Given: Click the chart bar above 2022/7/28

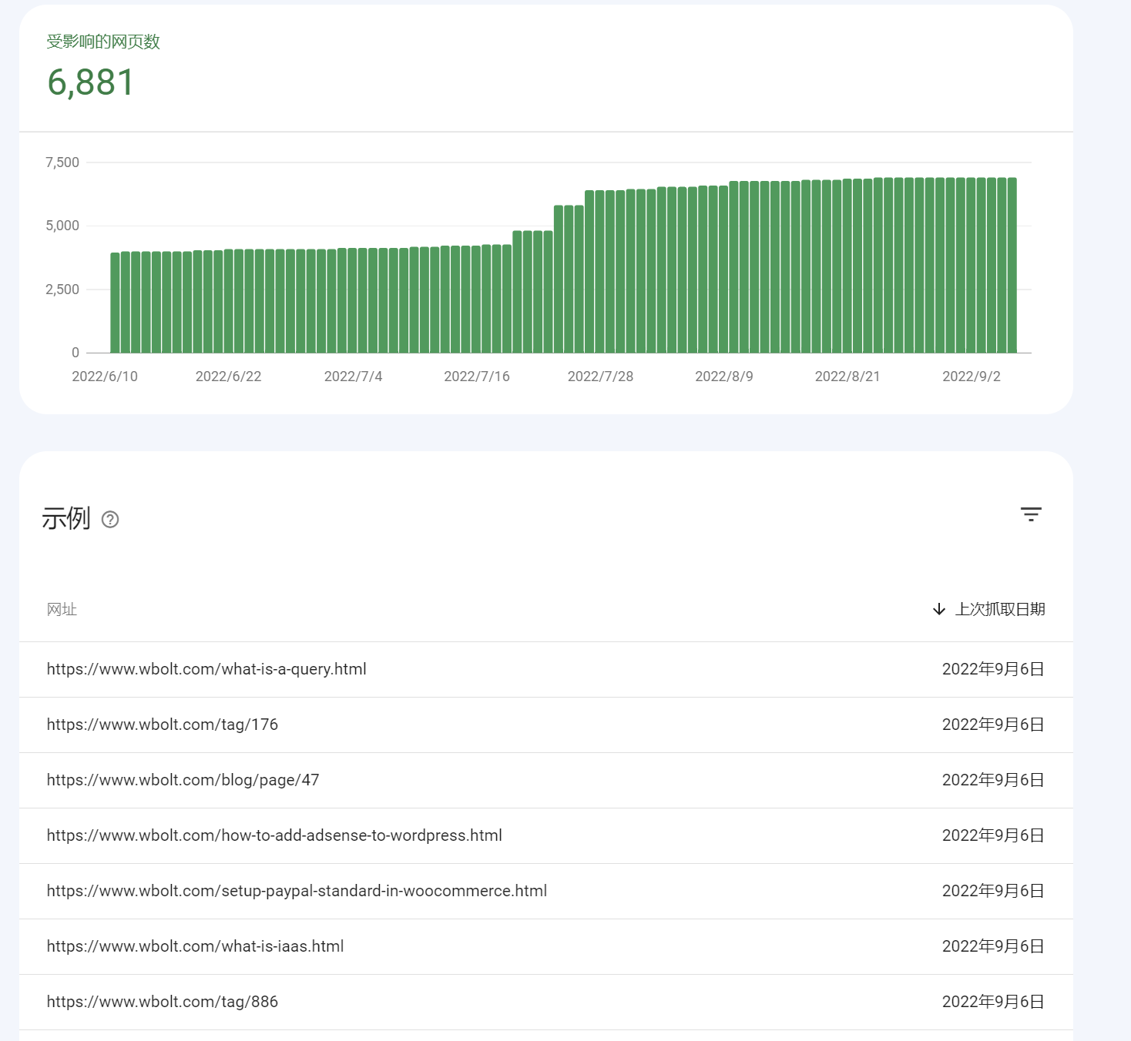Looking at the screenshot, I should tap(600, 272).
